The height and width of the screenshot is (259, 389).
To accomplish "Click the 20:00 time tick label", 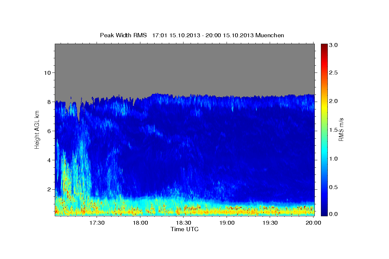I will 313,223.
